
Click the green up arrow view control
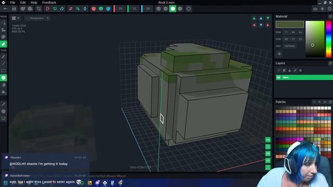[254, 19]
